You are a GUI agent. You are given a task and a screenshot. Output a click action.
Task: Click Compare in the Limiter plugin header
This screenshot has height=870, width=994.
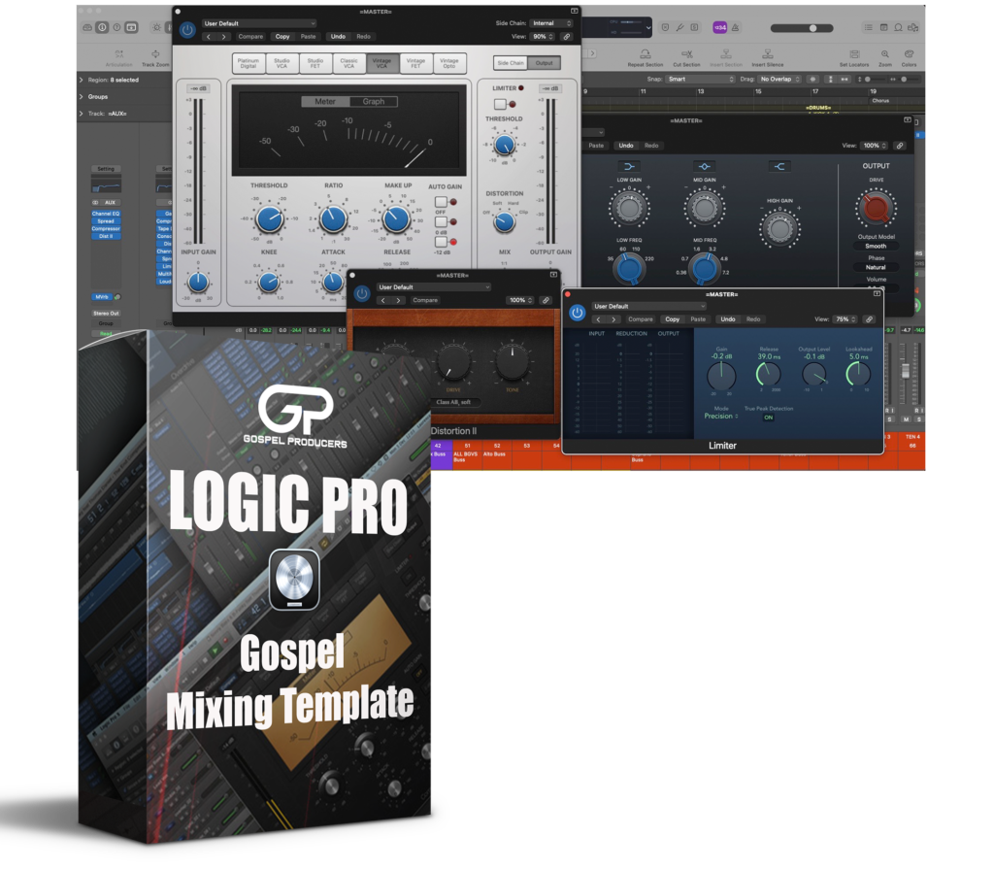[641, 319]
